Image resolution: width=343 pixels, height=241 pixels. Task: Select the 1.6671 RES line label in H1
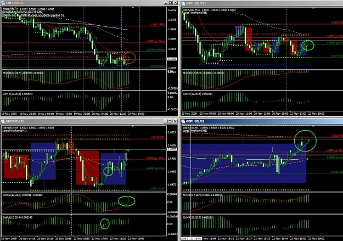(158, 25)
